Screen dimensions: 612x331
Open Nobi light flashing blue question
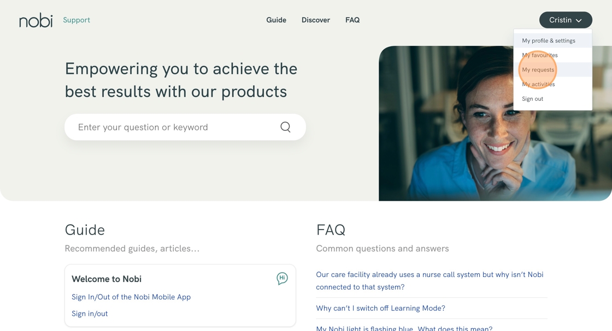coord(404,328)
